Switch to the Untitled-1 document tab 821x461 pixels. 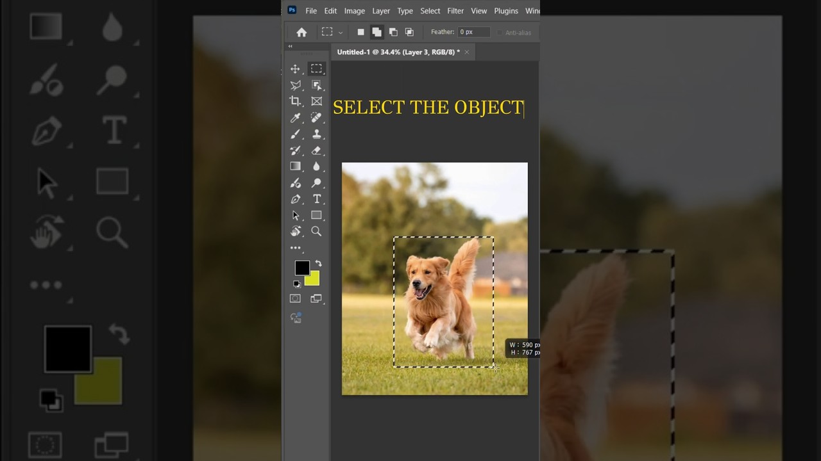(398, 52)
